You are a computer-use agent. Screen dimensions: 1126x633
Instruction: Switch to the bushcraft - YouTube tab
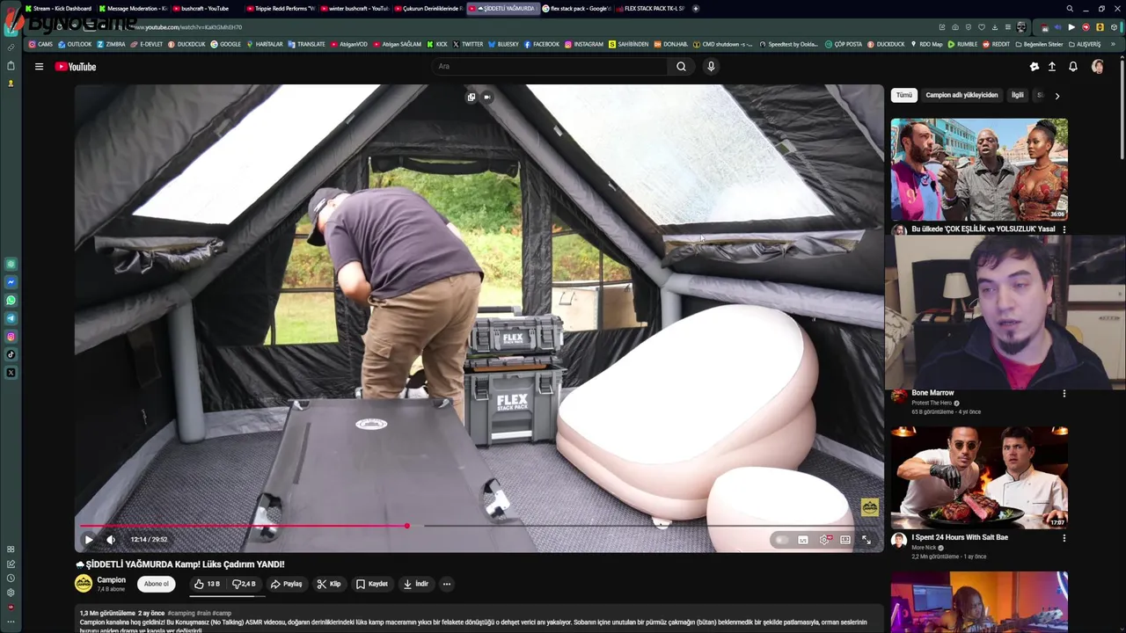[x=205, y=8]
